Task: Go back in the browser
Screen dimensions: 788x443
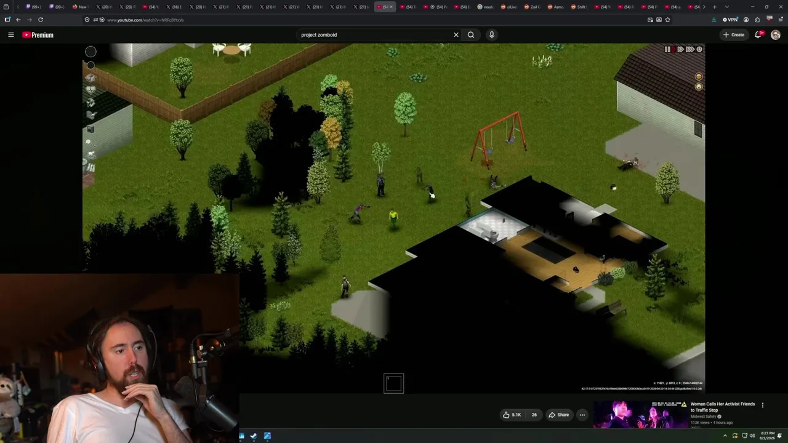Action: tap(18, 20)
